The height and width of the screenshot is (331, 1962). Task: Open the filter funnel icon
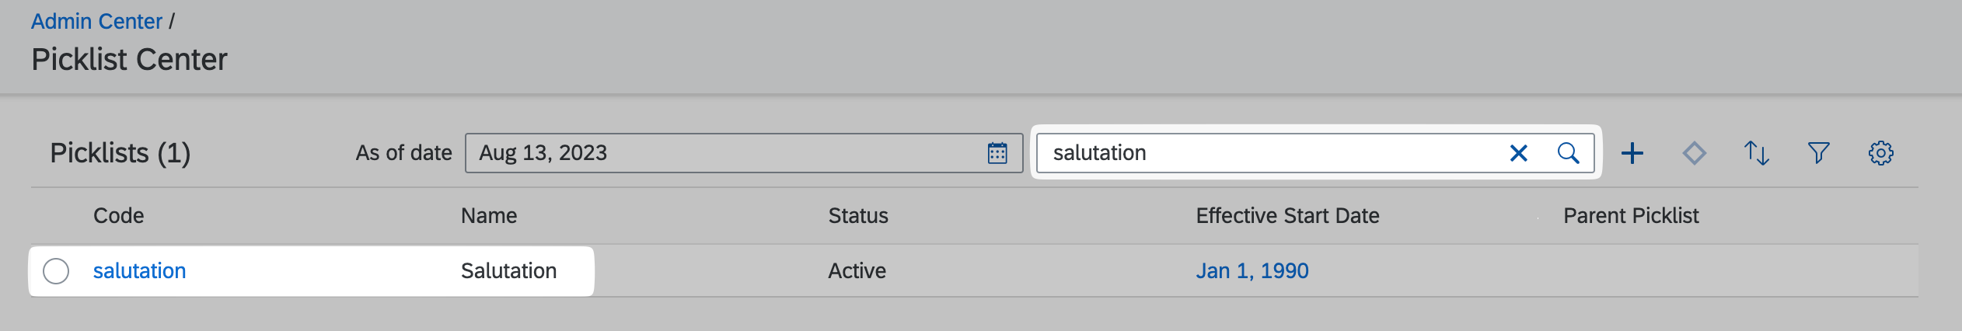point(1818,153)
